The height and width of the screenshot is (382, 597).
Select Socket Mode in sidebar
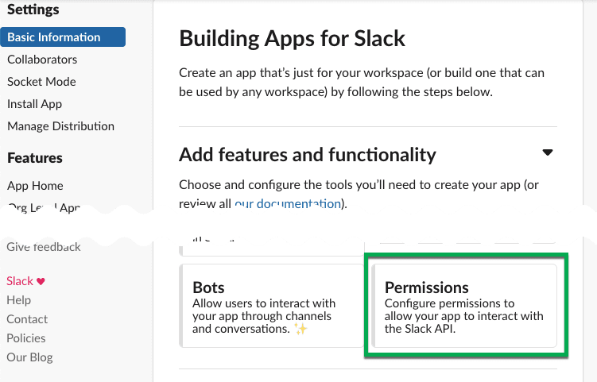pos(41,82)
